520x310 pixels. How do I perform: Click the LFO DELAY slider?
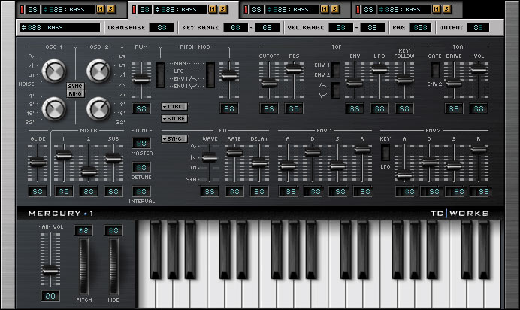click(x=259, y=163)
